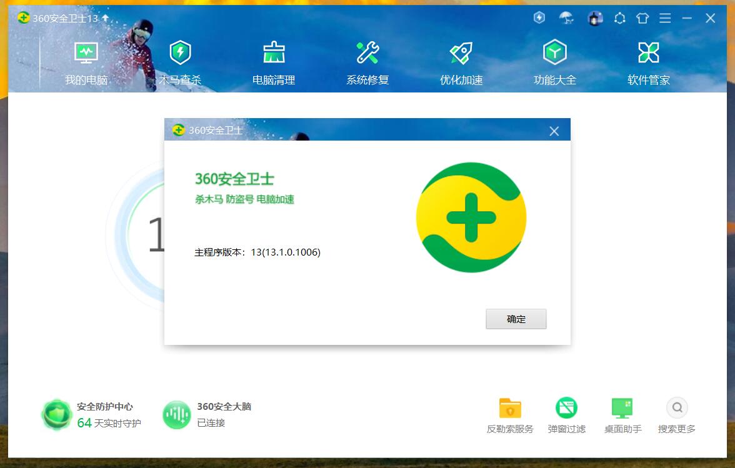
Task: Click 杀木马 防盗号 电脑加速 slogan text
Action: coord(245,199)
